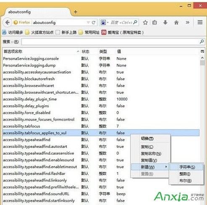
Task: Click scrollbar up arrow of preference list
Action: coord(202,58)
